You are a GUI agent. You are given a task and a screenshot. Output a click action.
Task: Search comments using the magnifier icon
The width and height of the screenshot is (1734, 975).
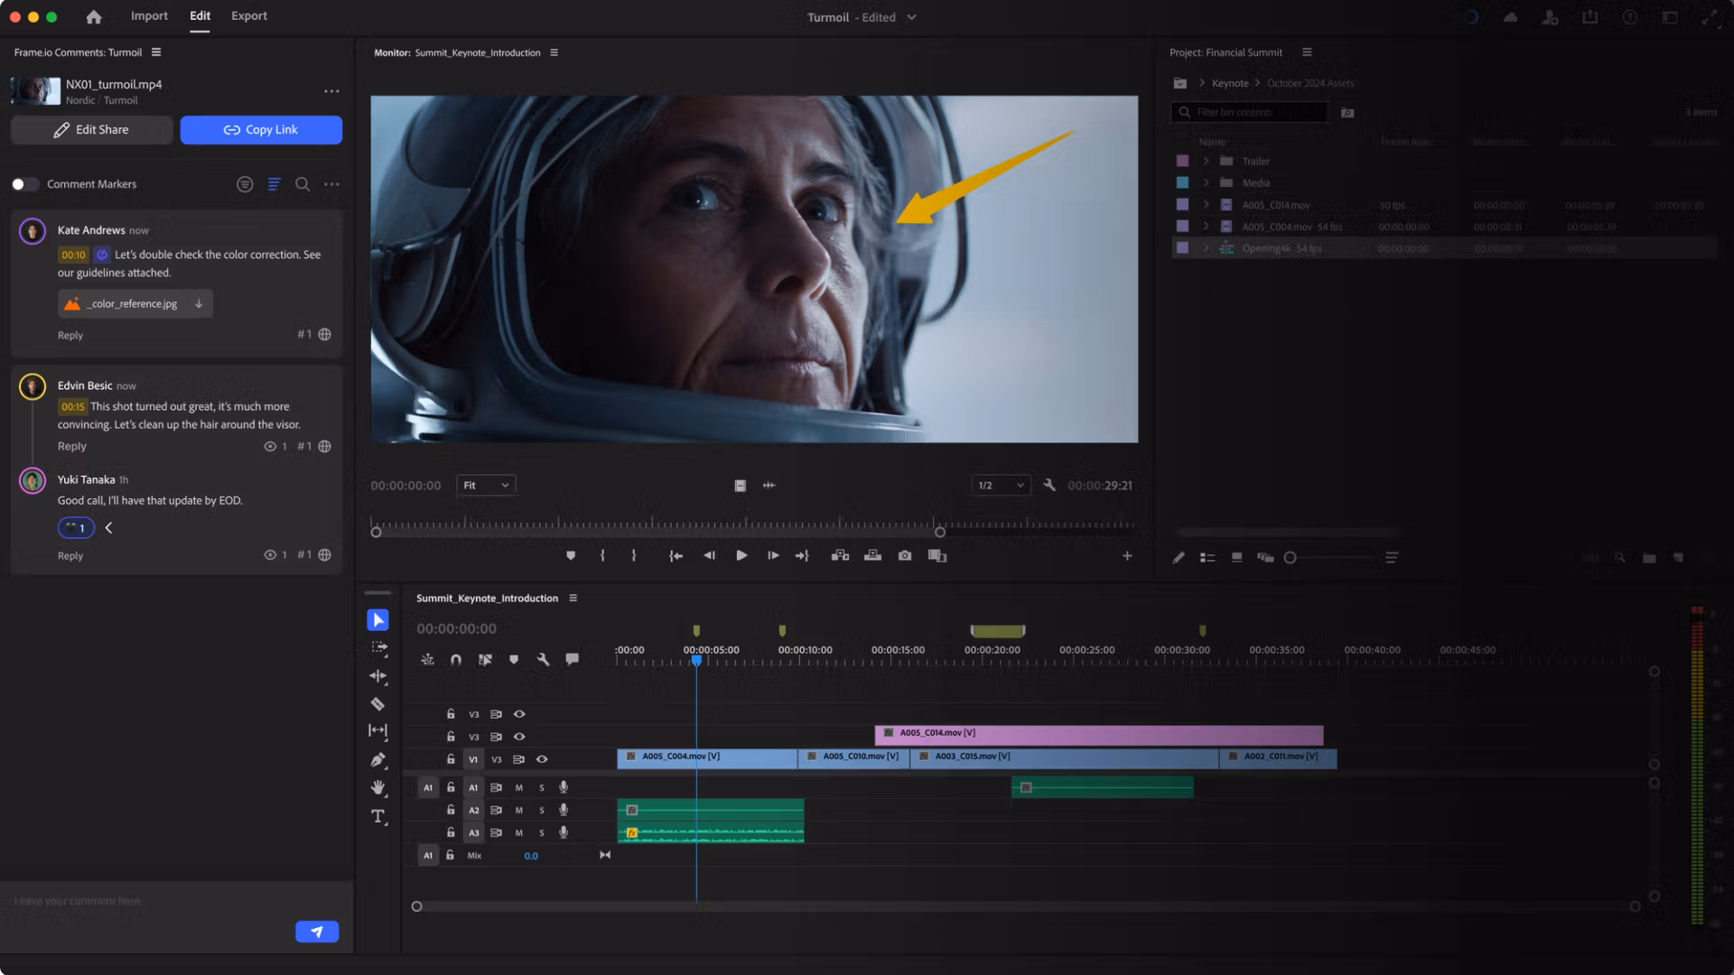tap(303, 184)
